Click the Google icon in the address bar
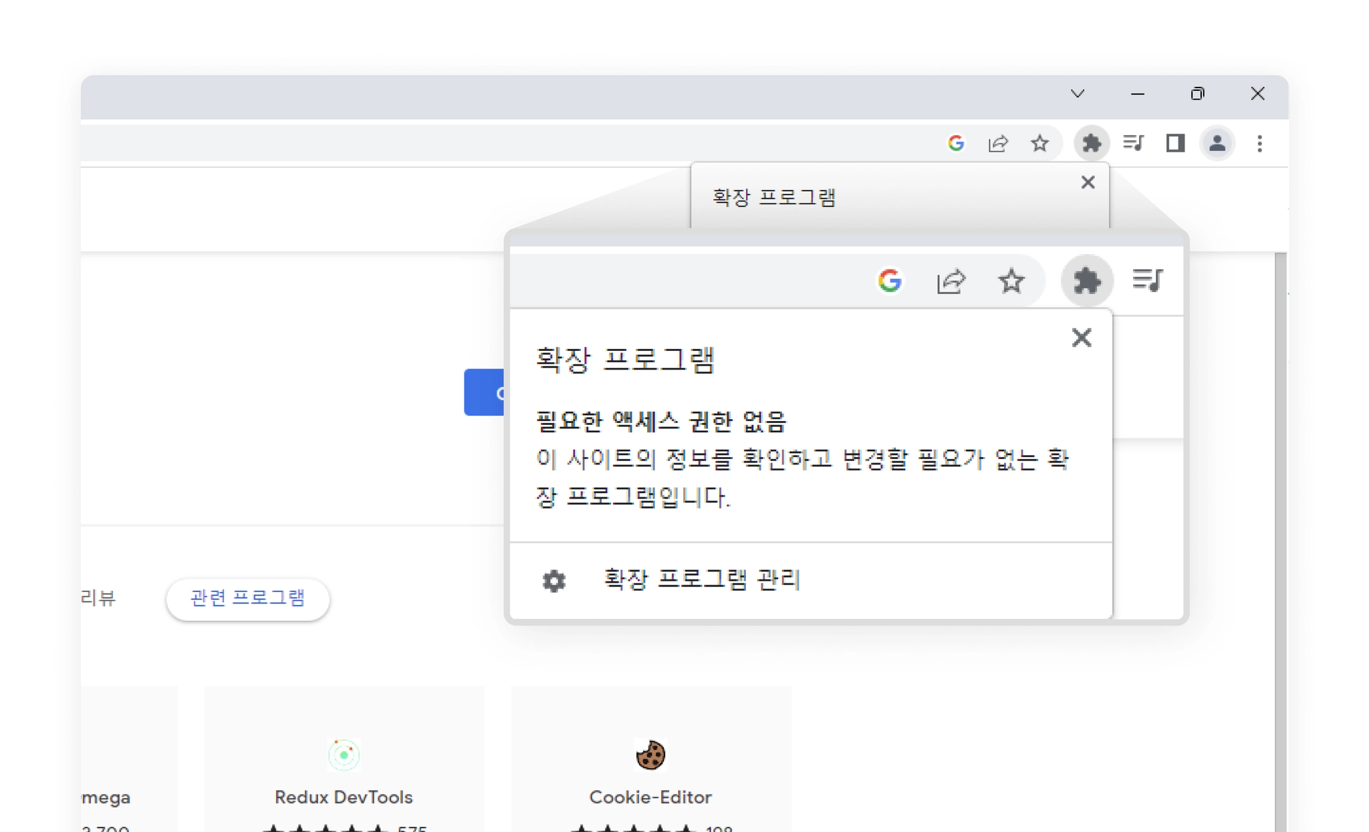1369x832 pixels. pos(956,143)
